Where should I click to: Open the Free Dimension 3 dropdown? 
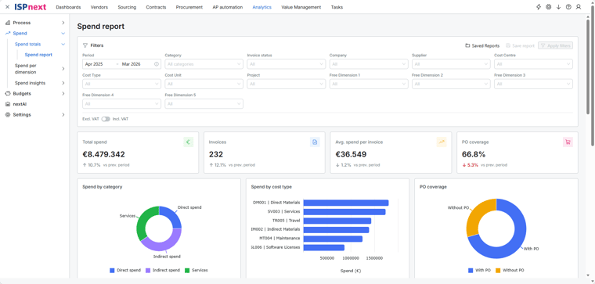533,84
